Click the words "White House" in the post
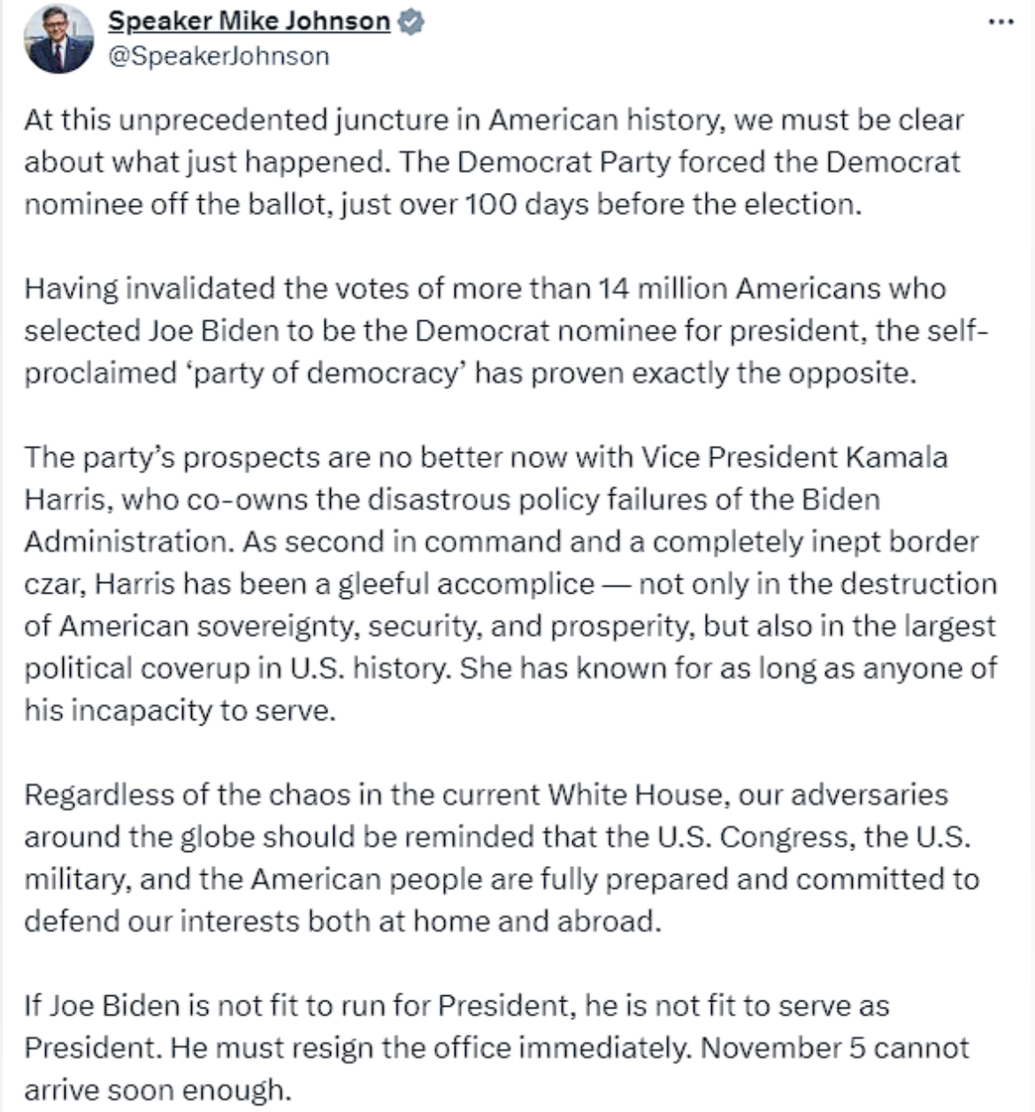This screenshot has width=1035, height=1112. [634, 794]
